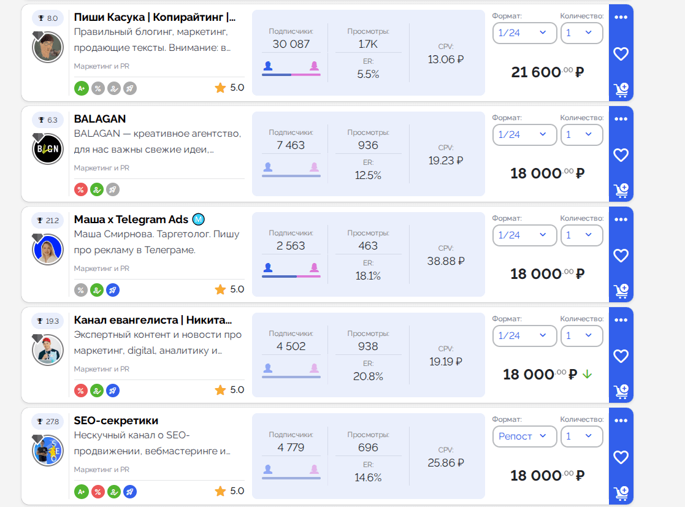Viewport: 685px width, 507px height.
Task: Click the blue rocket badge on Канал евангелиста
Action: pyautogui.click(x=113, y=391)
